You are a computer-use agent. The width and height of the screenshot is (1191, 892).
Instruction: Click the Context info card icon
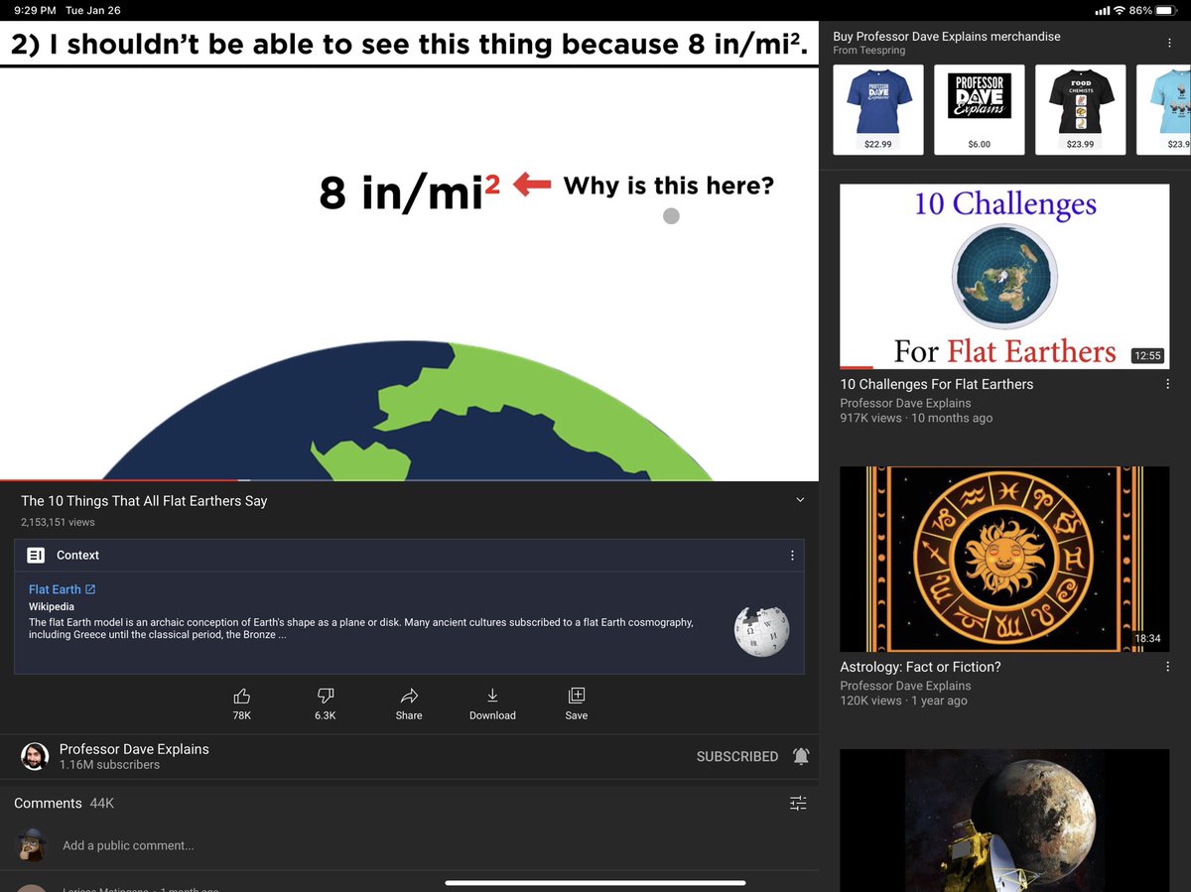click(x=36, y=556)
